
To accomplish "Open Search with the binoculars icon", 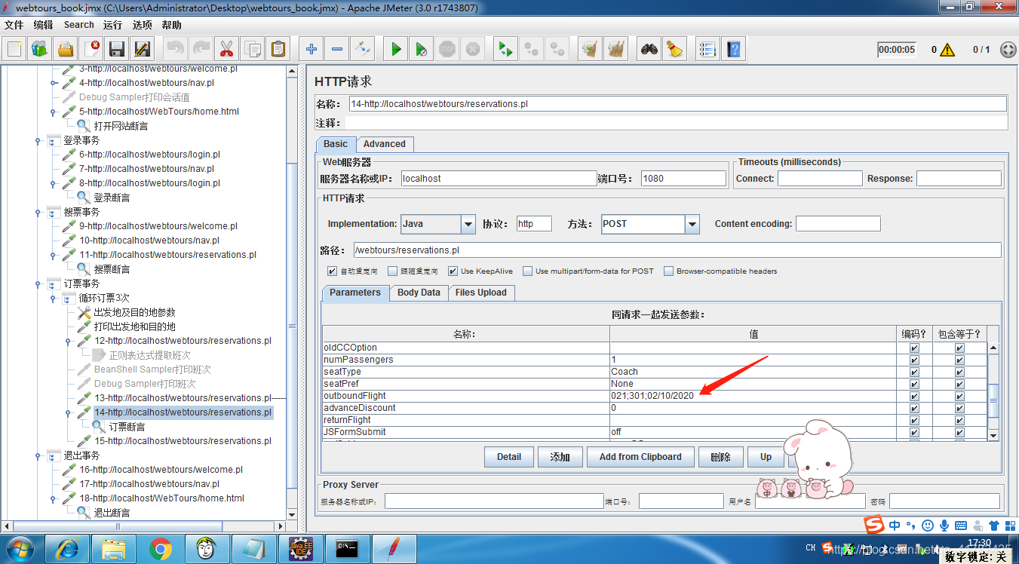I will (x=649, y=50).
